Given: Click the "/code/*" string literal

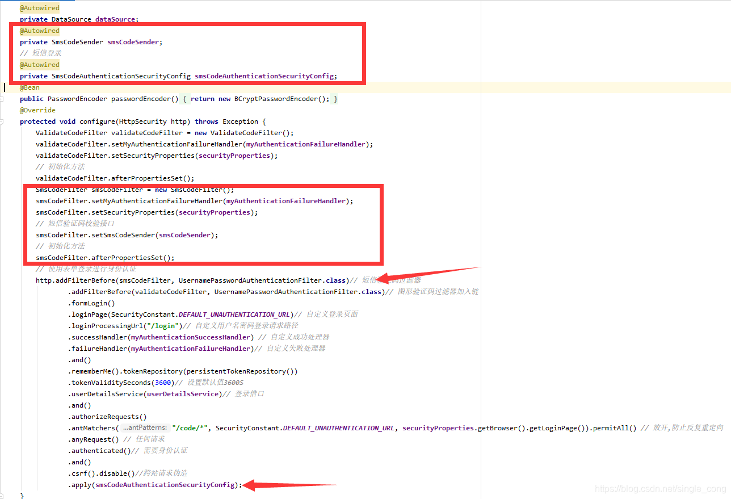Looking at the screenshot, I should pos(190,428).
